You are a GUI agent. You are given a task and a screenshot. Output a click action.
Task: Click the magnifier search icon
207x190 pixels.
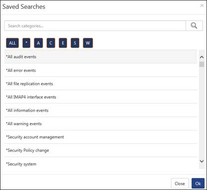[194, 26]
